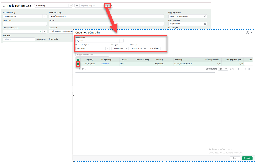Expand the Mã khách hàng dropdown arrow
Viewport: 258px width, 163px height.
45,16
